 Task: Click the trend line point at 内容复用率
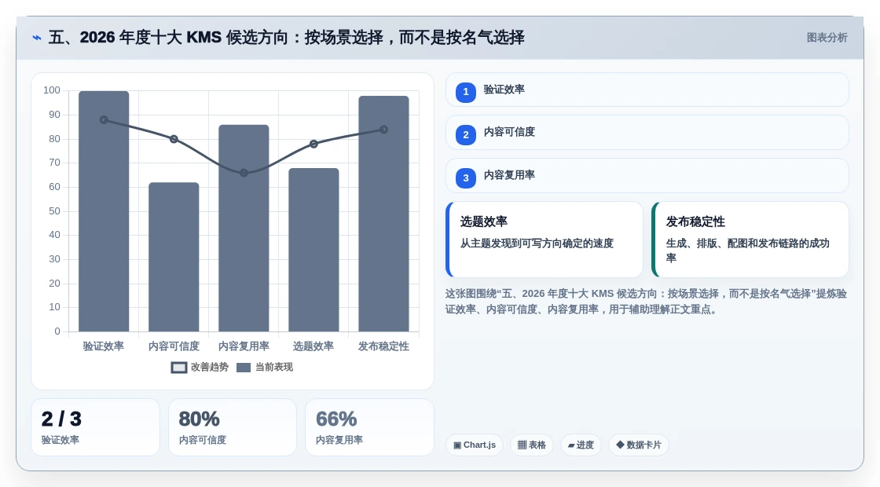pos(244,173)
